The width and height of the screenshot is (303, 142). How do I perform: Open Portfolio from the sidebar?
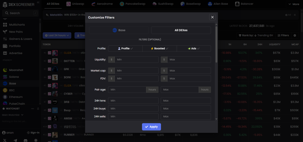(x=15, y=46)
